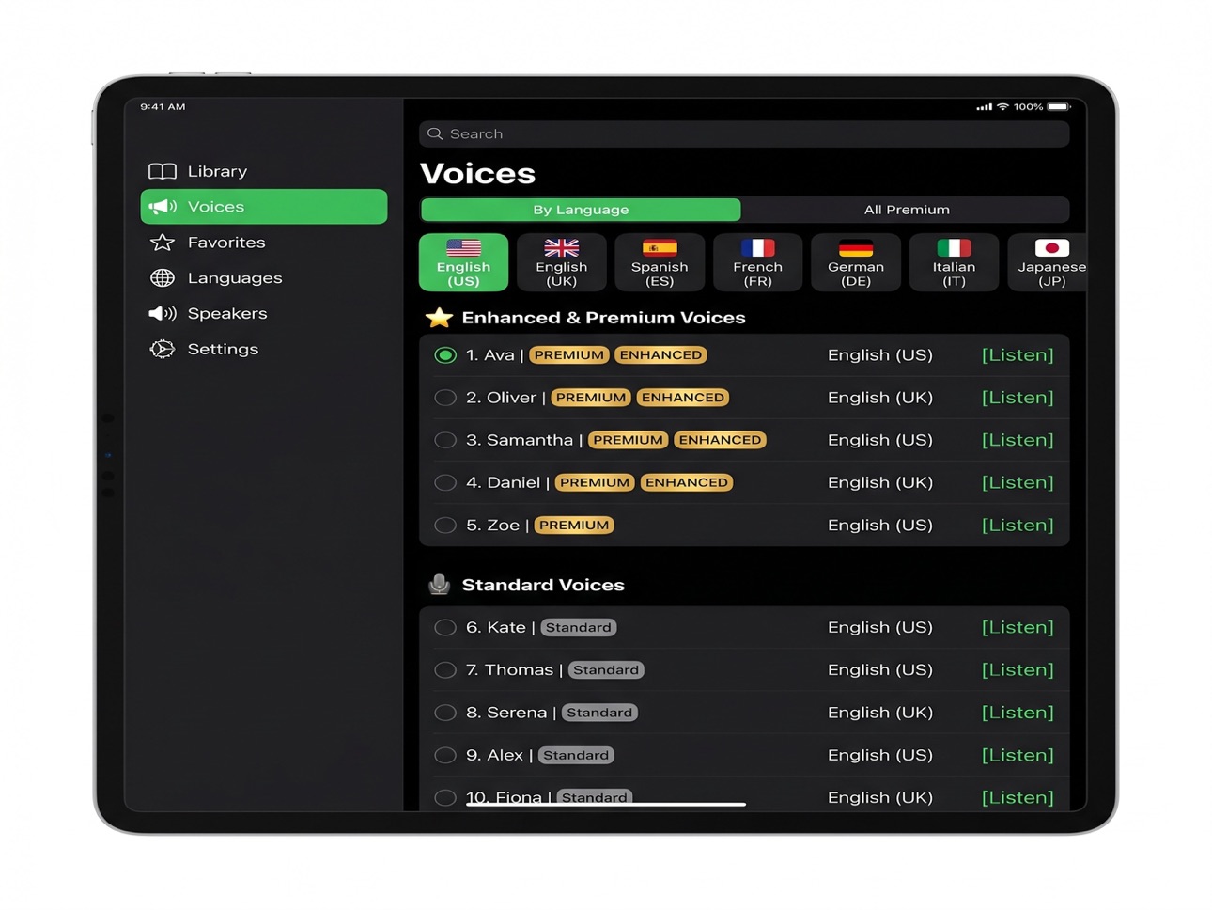This screenshot has width=1212, height=910.
Task: Click the "Enhanced & Premium Voices" heading
Action: click(x=603, y=318)
